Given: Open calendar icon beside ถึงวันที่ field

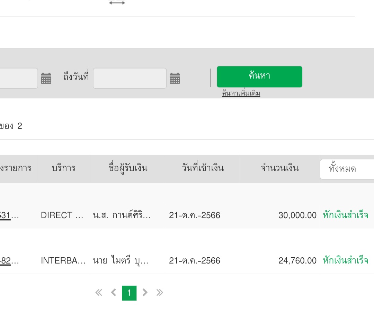Looking at the screenshot, I should point(175,79).
